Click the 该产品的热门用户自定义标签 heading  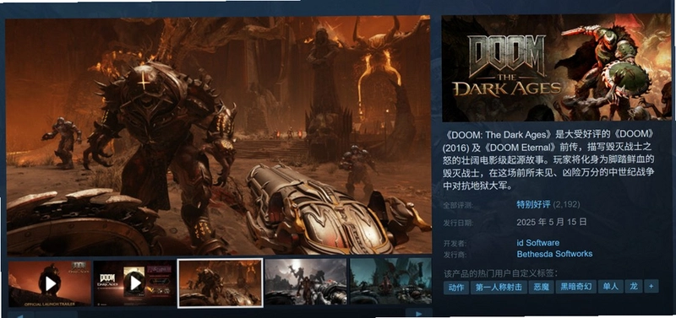500,273
